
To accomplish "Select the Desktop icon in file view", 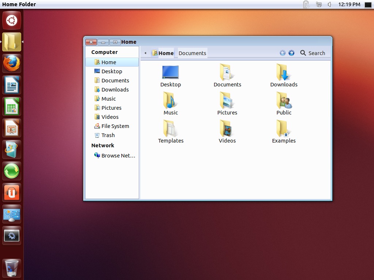I will point(171,73).
